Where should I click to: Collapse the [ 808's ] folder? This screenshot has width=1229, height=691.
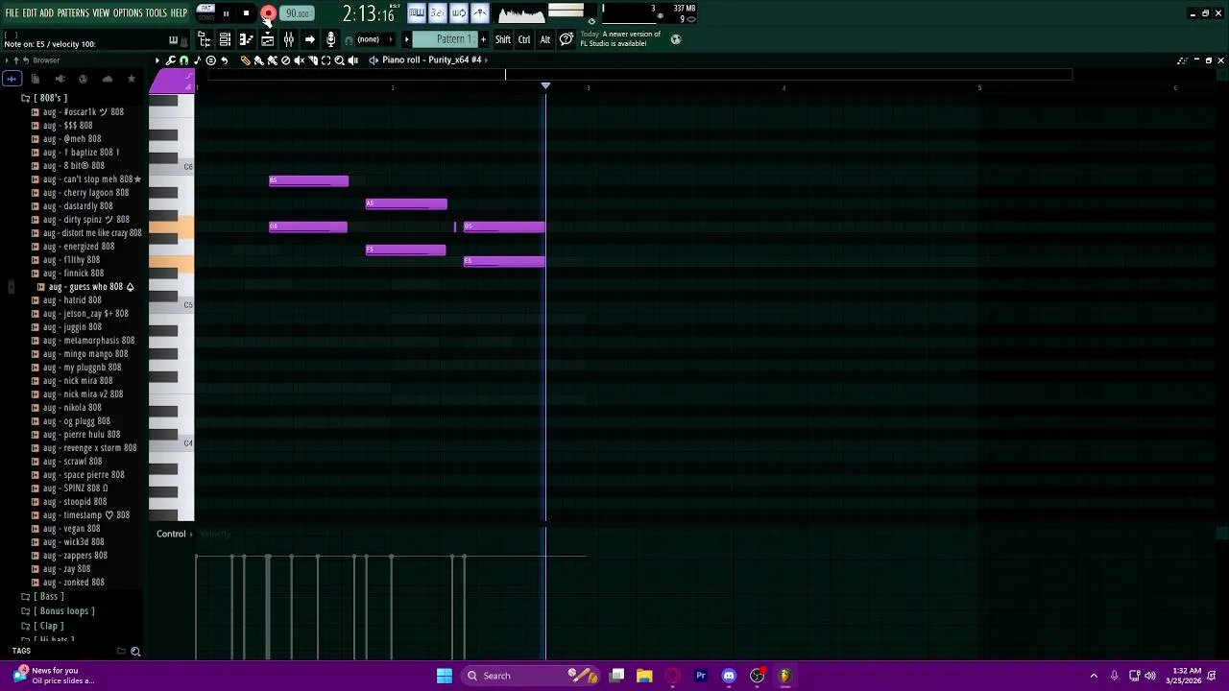[x=50, y=98]
